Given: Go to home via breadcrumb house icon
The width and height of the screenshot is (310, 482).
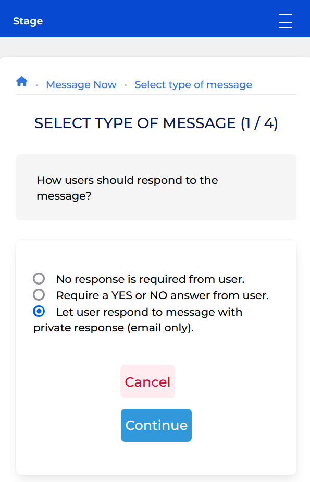Looking at the screenshot, I should (x=22, y=81).
